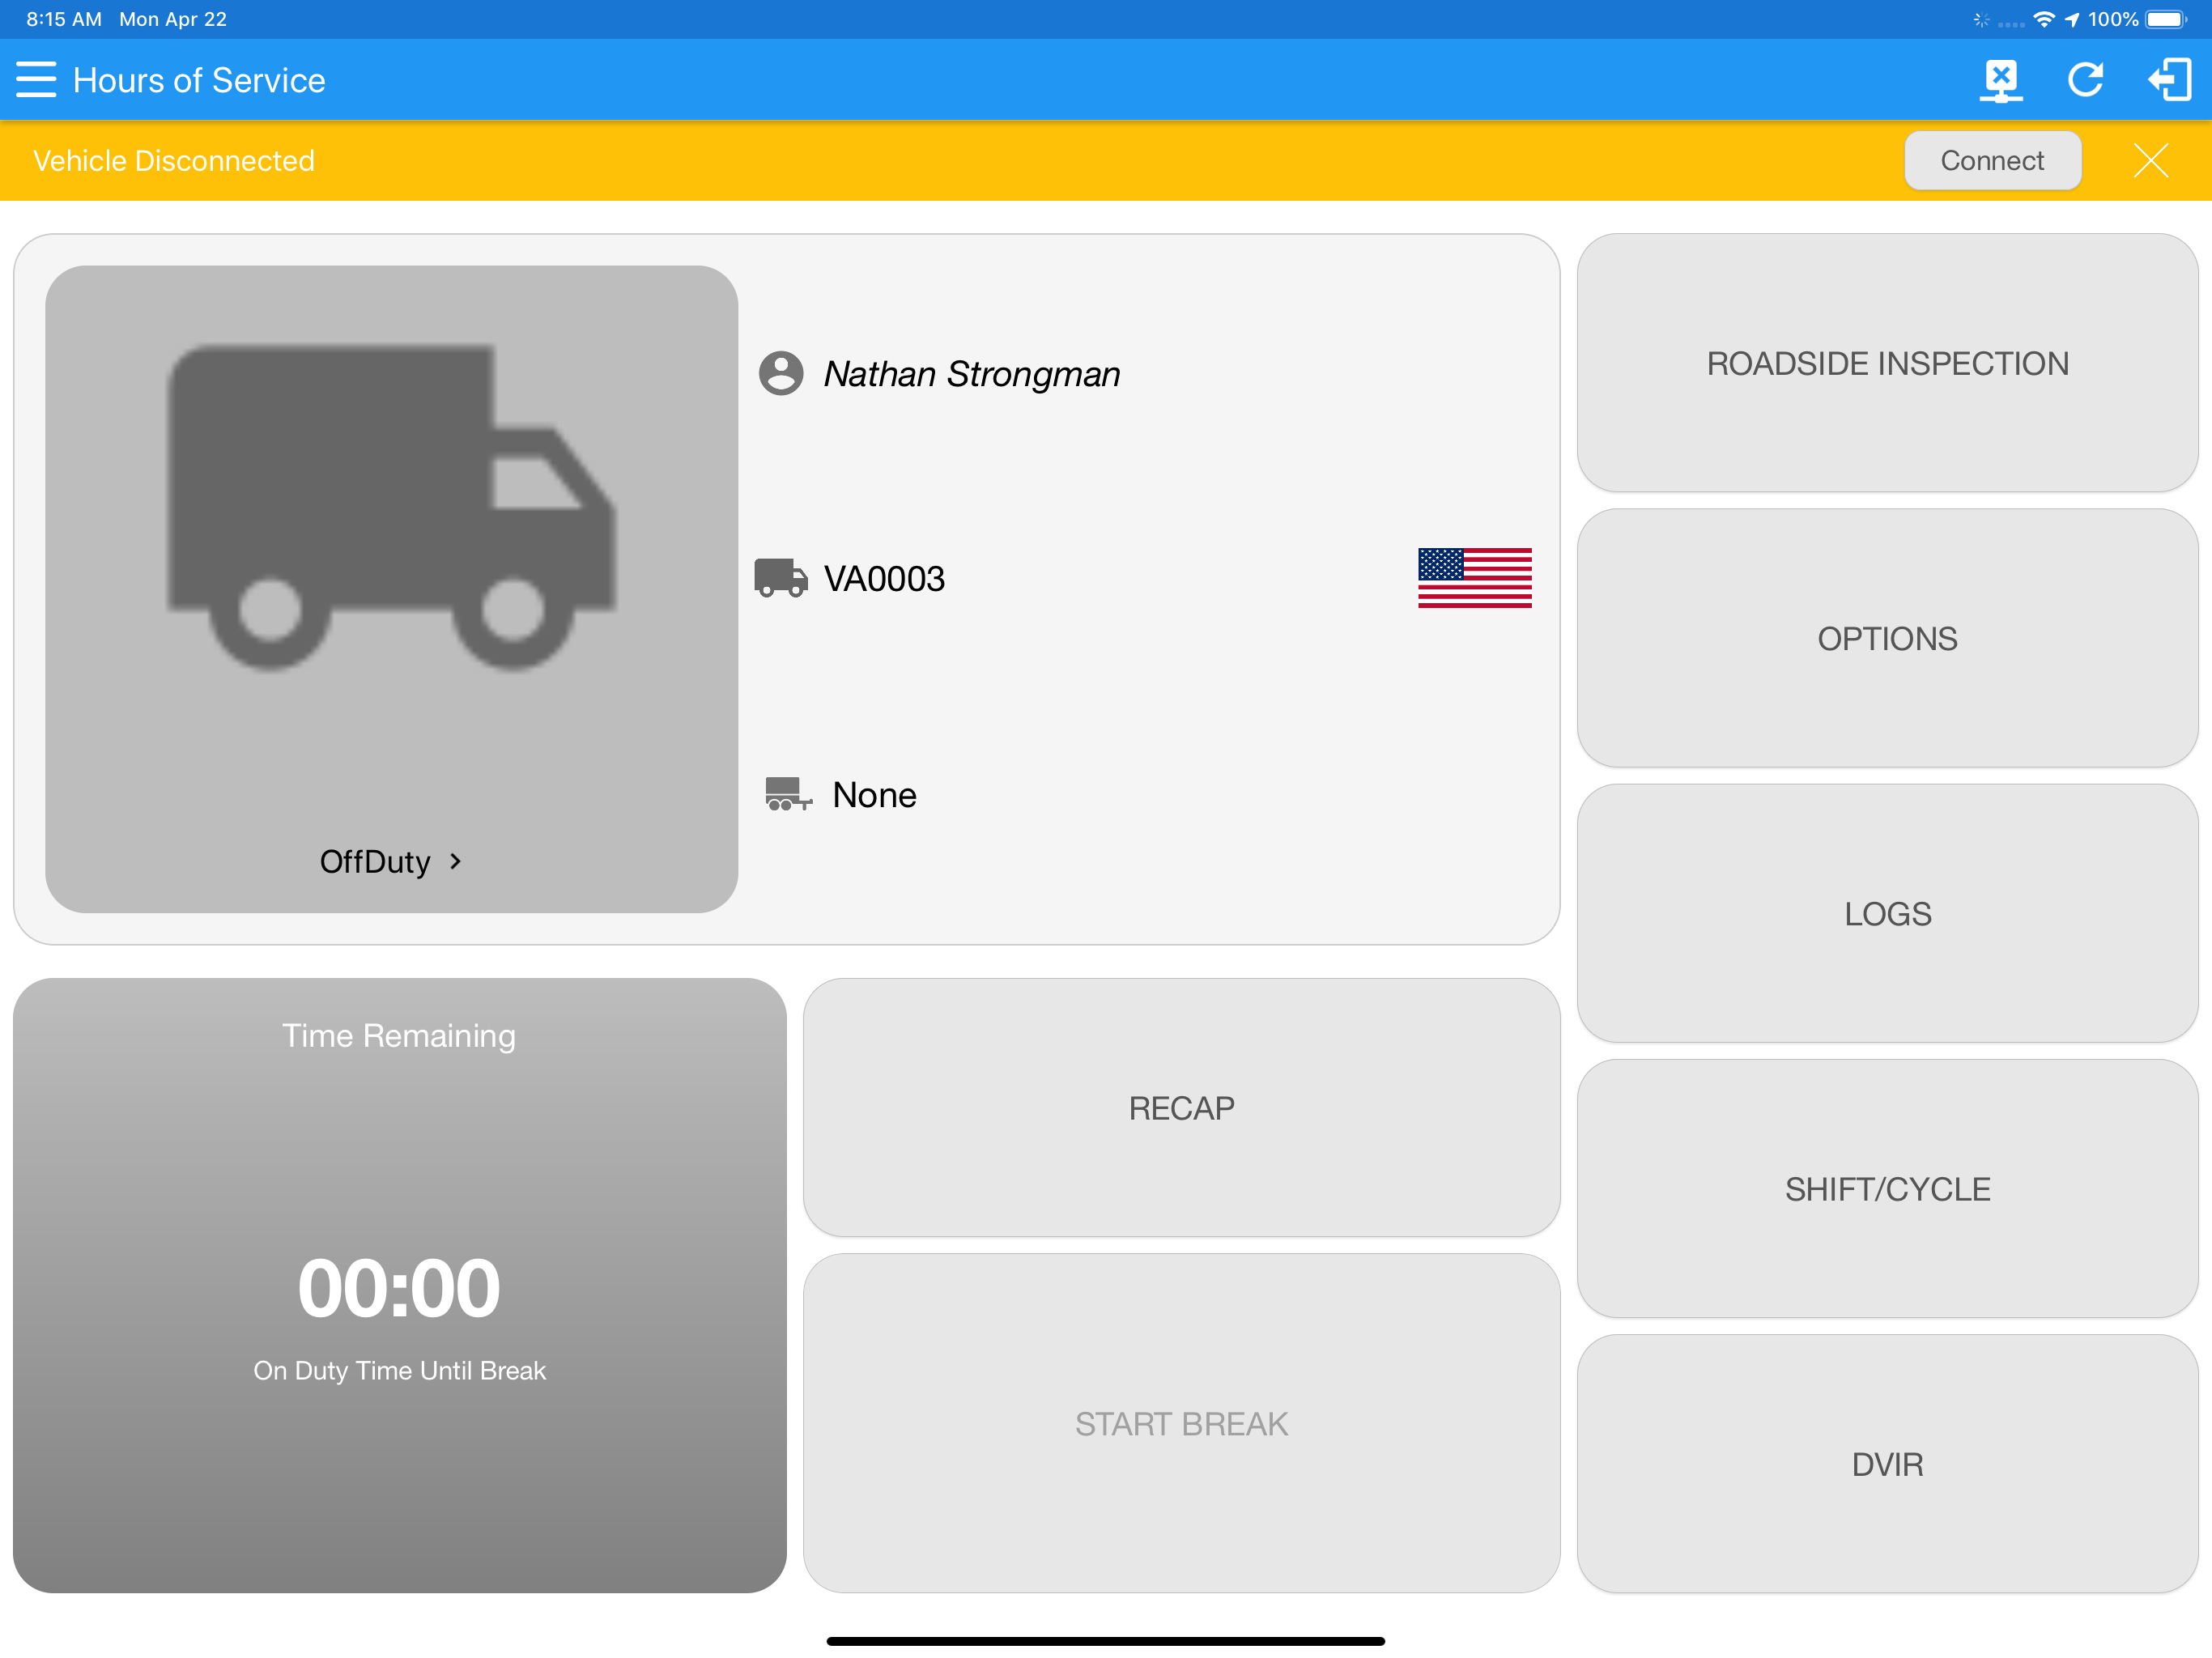2212x1658 pixels.
Task: Tap the trailer icon
Action: (x=788, y=794)
